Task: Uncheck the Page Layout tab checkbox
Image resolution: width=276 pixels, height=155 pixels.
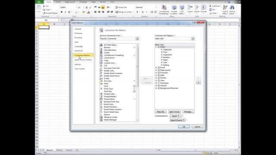Action: click(x=159, y=70)
